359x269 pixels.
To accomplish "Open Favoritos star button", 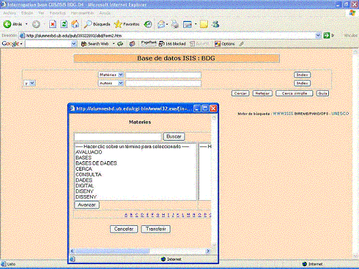I will (127, 24).
